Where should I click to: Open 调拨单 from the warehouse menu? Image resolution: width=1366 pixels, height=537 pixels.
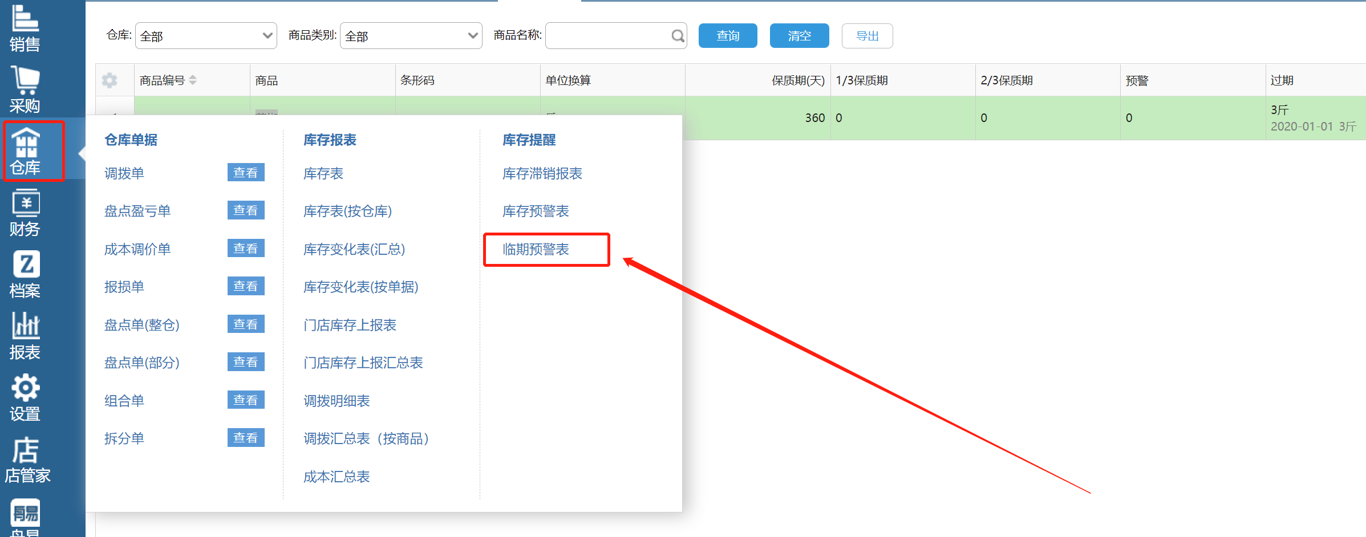point(124,173)
